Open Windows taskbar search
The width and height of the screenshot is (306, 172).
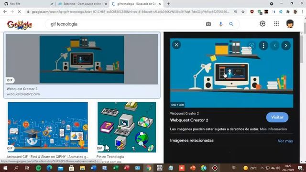point(16,168)
